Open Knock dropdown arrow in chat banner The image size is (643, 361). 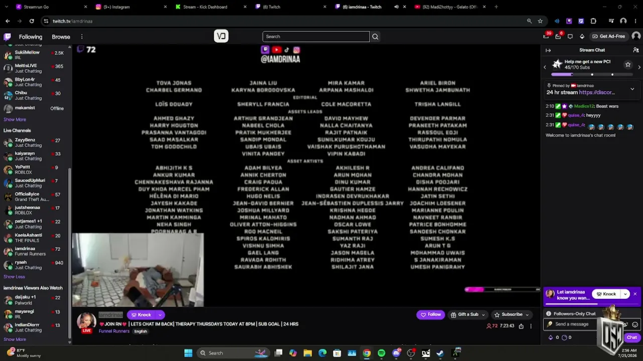coord(625,294)
